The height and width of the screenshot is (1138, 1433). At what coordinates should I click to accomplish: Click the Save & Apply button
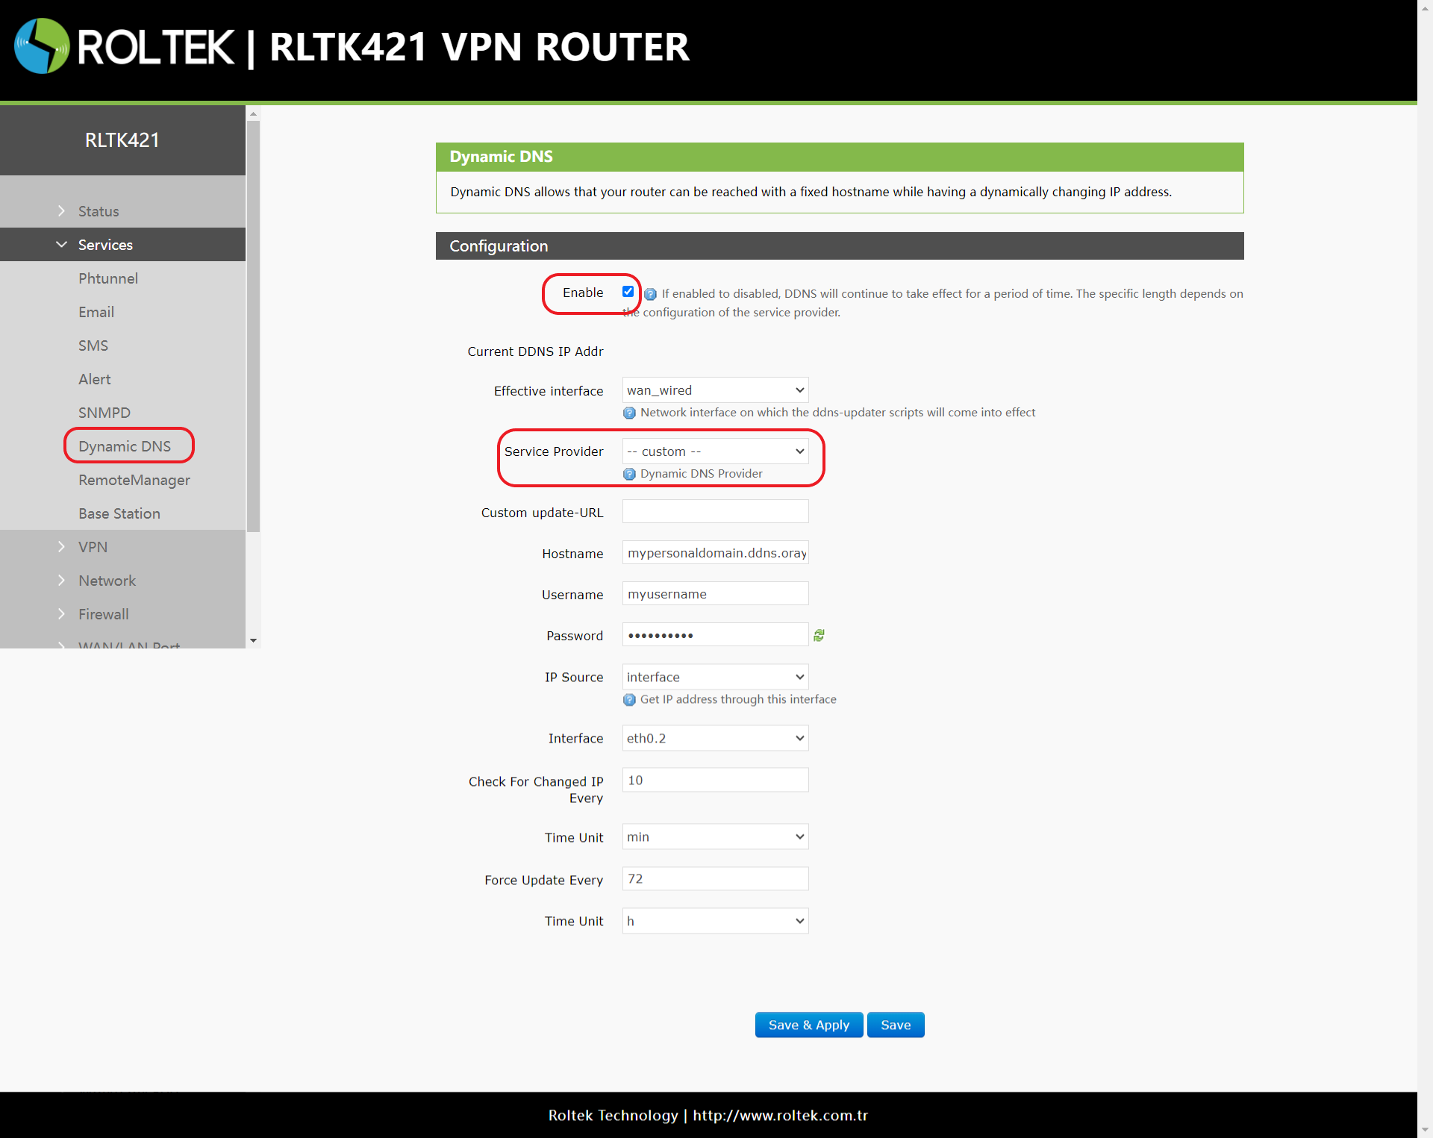(x=808, y=1025)
